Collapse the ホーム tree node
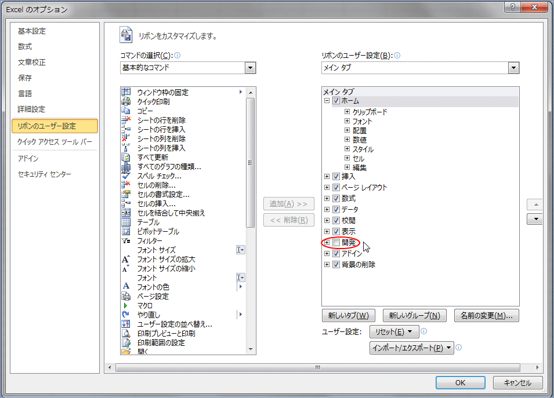This screenshot has height=398, width=554. (x=327, y=101)
